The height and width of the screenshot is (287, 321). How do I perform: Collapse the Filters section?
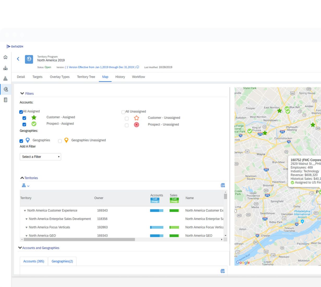pyautogui.click(x=22, y=93)
